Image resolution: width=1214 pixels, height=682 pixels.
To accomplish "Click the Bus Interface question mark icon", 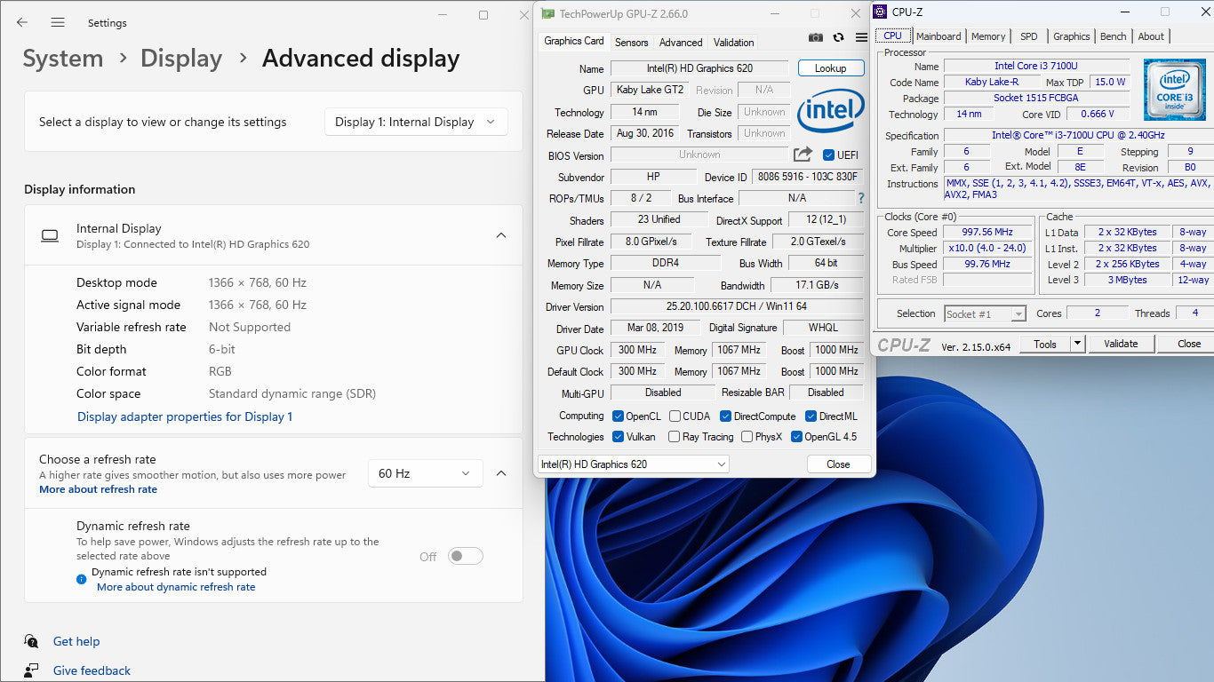I will [860, 198].
